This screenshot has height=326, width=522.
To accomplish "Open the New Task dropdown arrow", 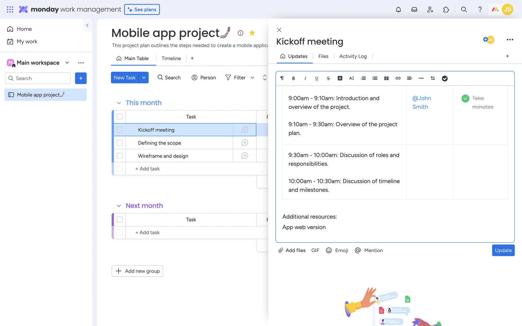I will click(x=144, y=78).
